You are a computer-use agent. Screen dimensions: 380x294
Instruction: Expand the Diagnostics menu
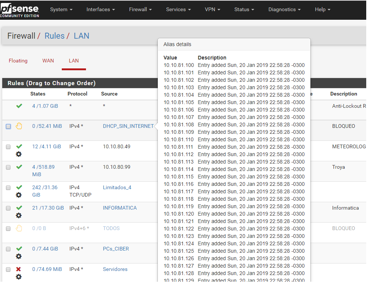pyautogui.click(x=284, y=10)
